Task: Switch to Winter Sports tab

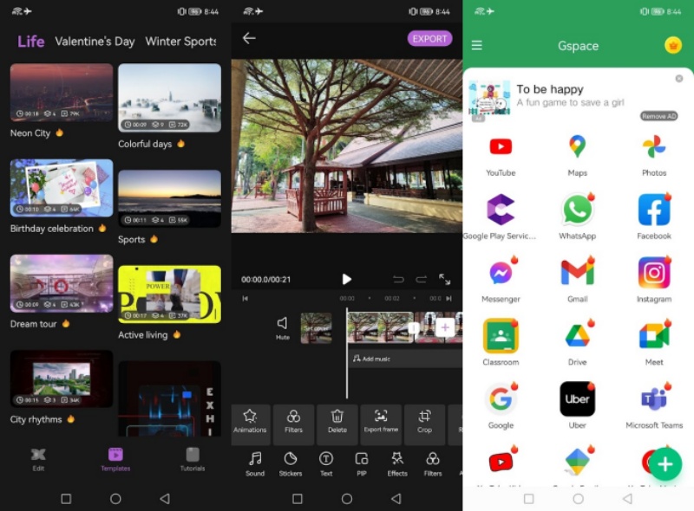Action: 181,42
